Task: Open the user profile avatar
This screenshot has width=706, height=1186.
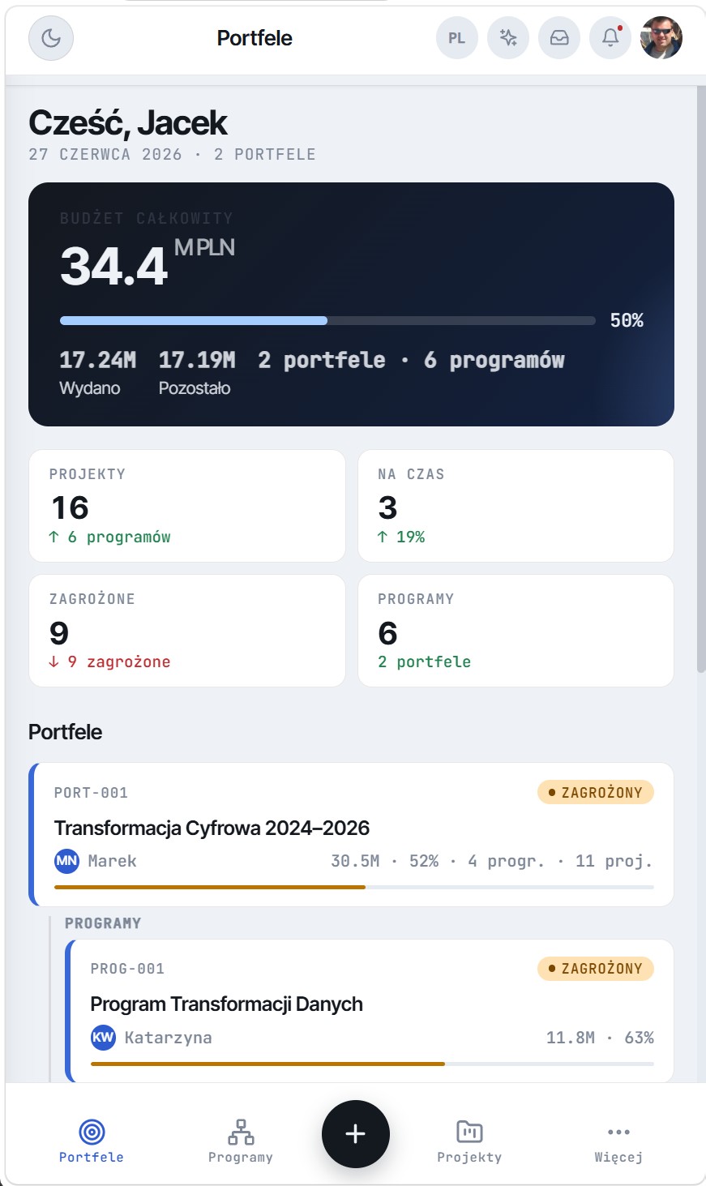Action: coord(661,38)
